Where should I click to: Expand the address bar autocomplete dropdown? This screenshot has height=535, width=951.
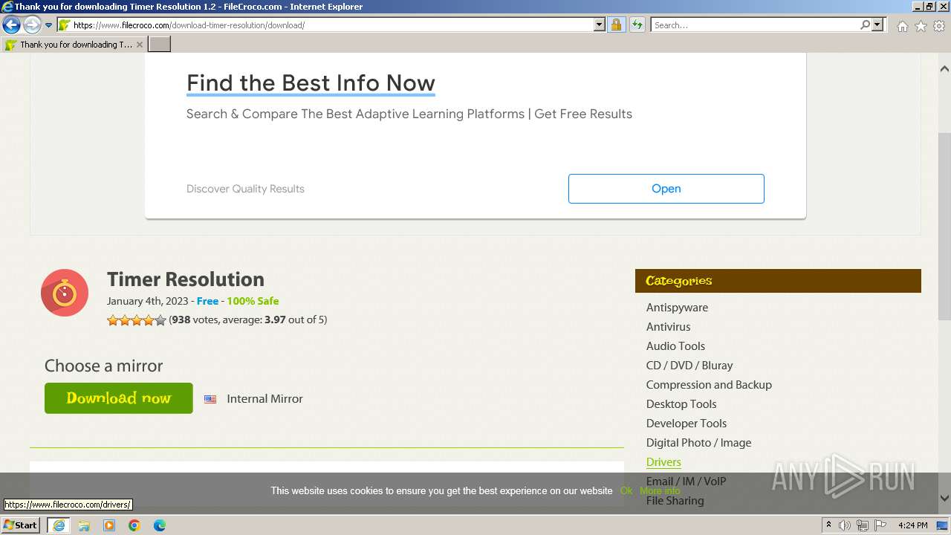click(x=600, y=25)
